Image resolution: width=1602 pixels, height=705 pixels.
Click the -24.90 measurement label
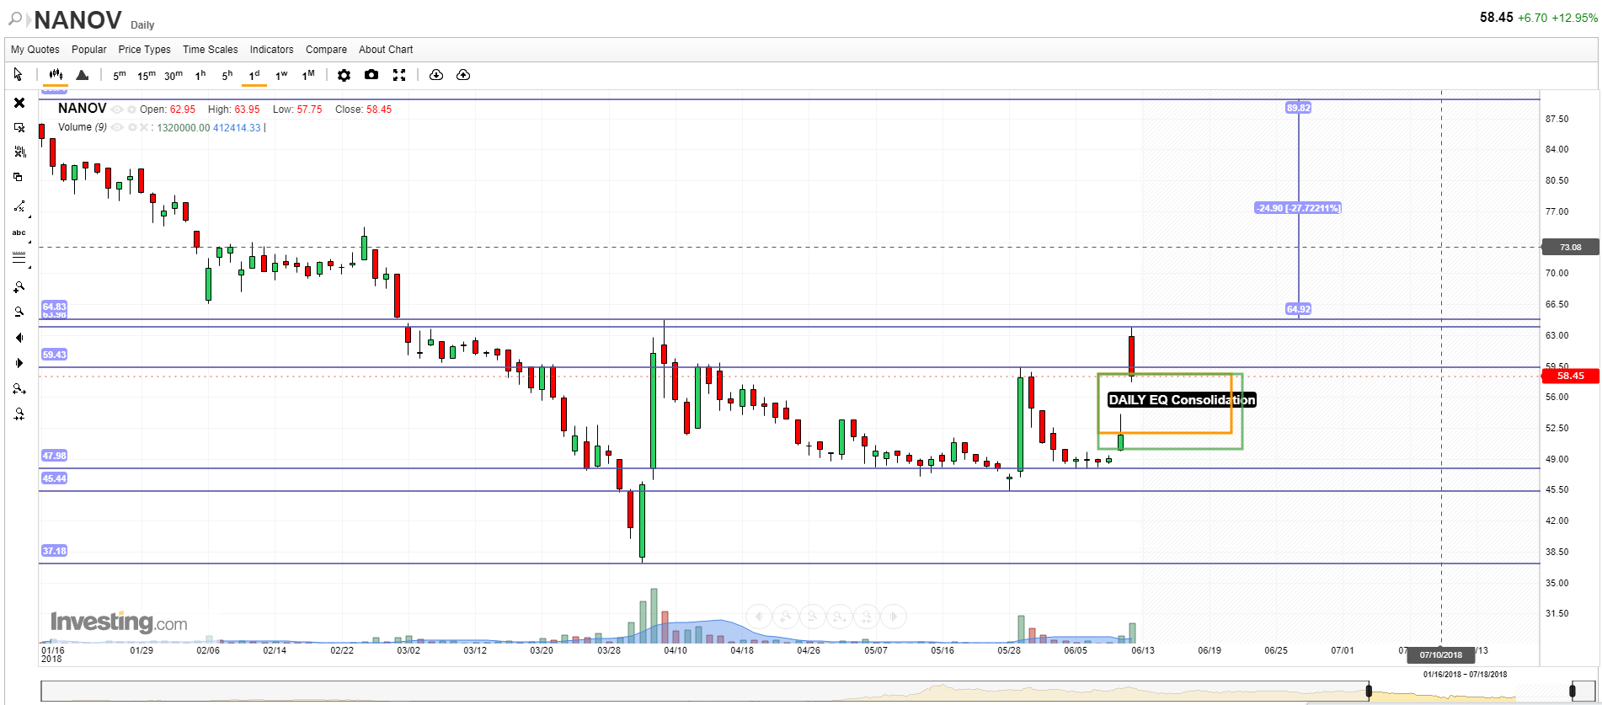1298,208
